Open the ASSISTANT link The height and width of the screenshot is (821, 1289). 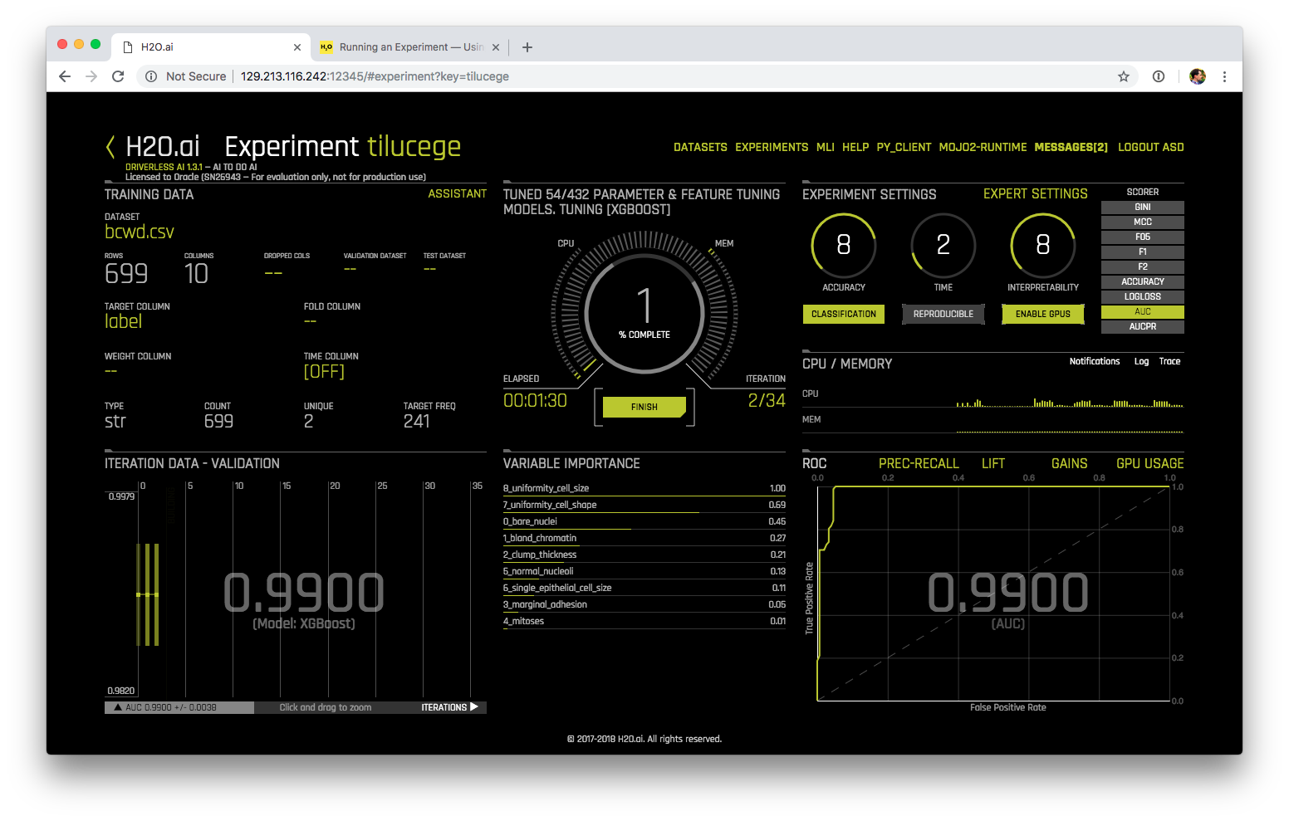click(458, 193)
